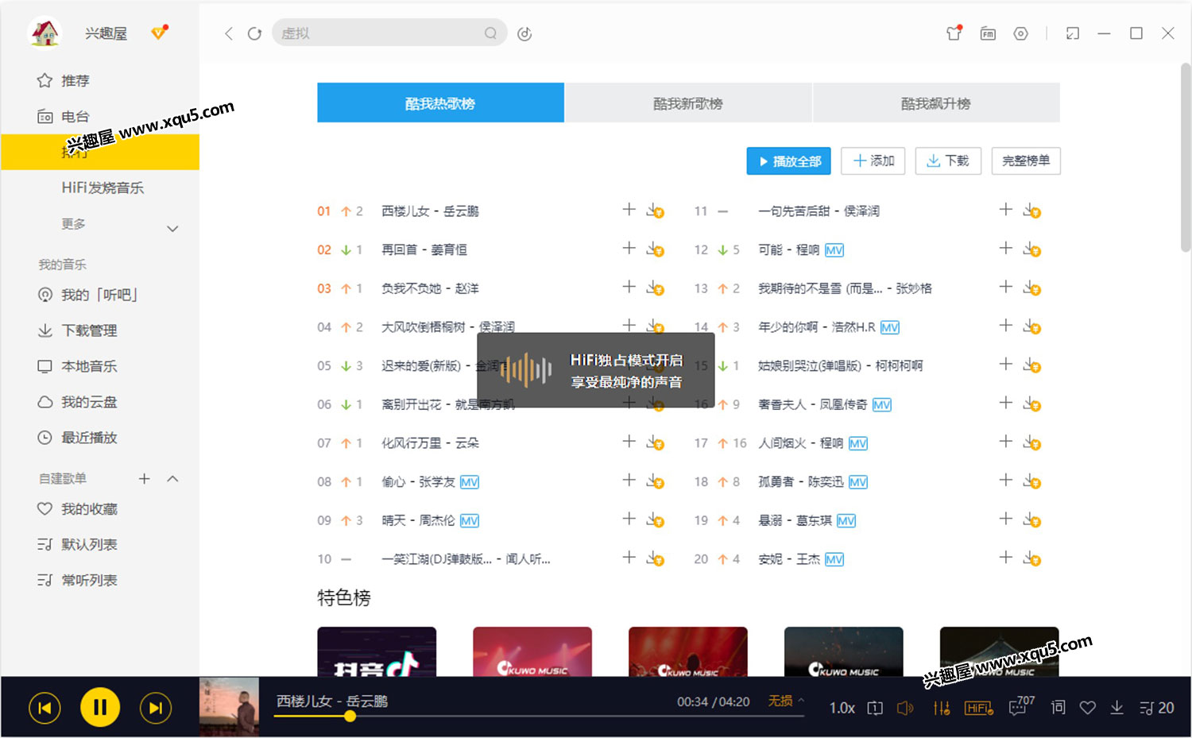Pause the current song
1192x738 pixels.
(x=100, y=707)
